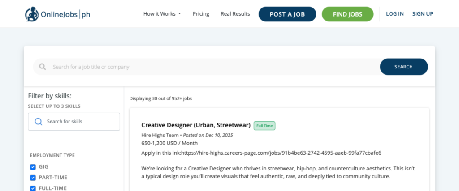Select the Hire Highs Team company name
This screenshot has height=191, width=459.
point(159,135)
